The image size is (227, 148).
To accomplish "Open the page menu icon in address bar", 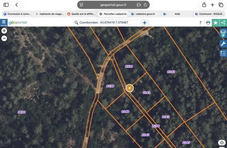I will point(82,5).
